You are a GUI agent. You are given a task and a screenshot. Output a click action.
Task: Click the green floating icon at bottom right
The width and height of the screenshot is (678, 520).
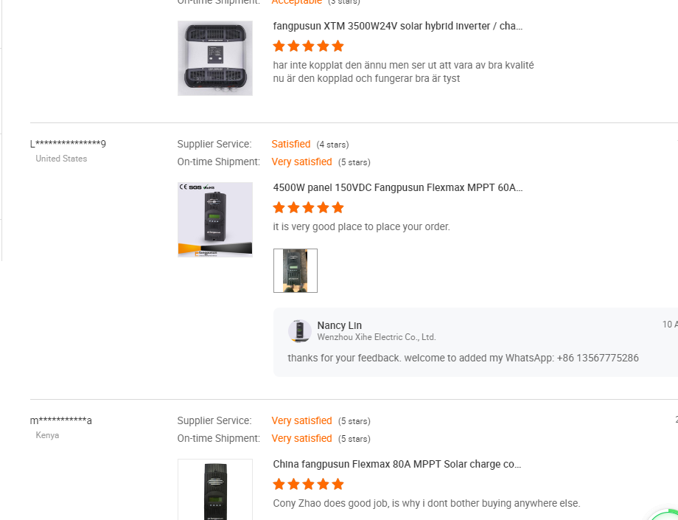click(x=665, y=516)
